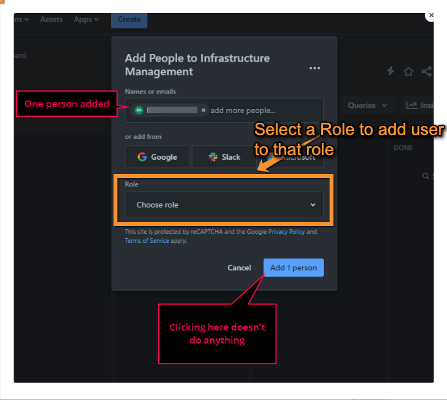The width and height of the screenshot is (447, 400).
Task: Add people from Microsoft
Action: pyautogui.click(x=291, y=156)
